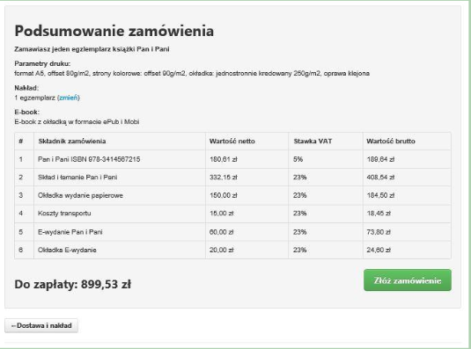Image resolution: width=471 pixels, height=349 pixels.
Task: Open the zmień link for nakład
Action: pyautogui.click(x=69, y=98)
